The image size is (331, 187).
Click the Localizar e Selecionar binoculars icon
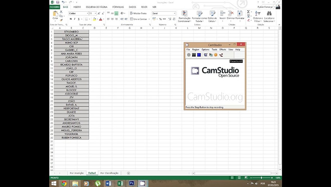coord(269,13)
